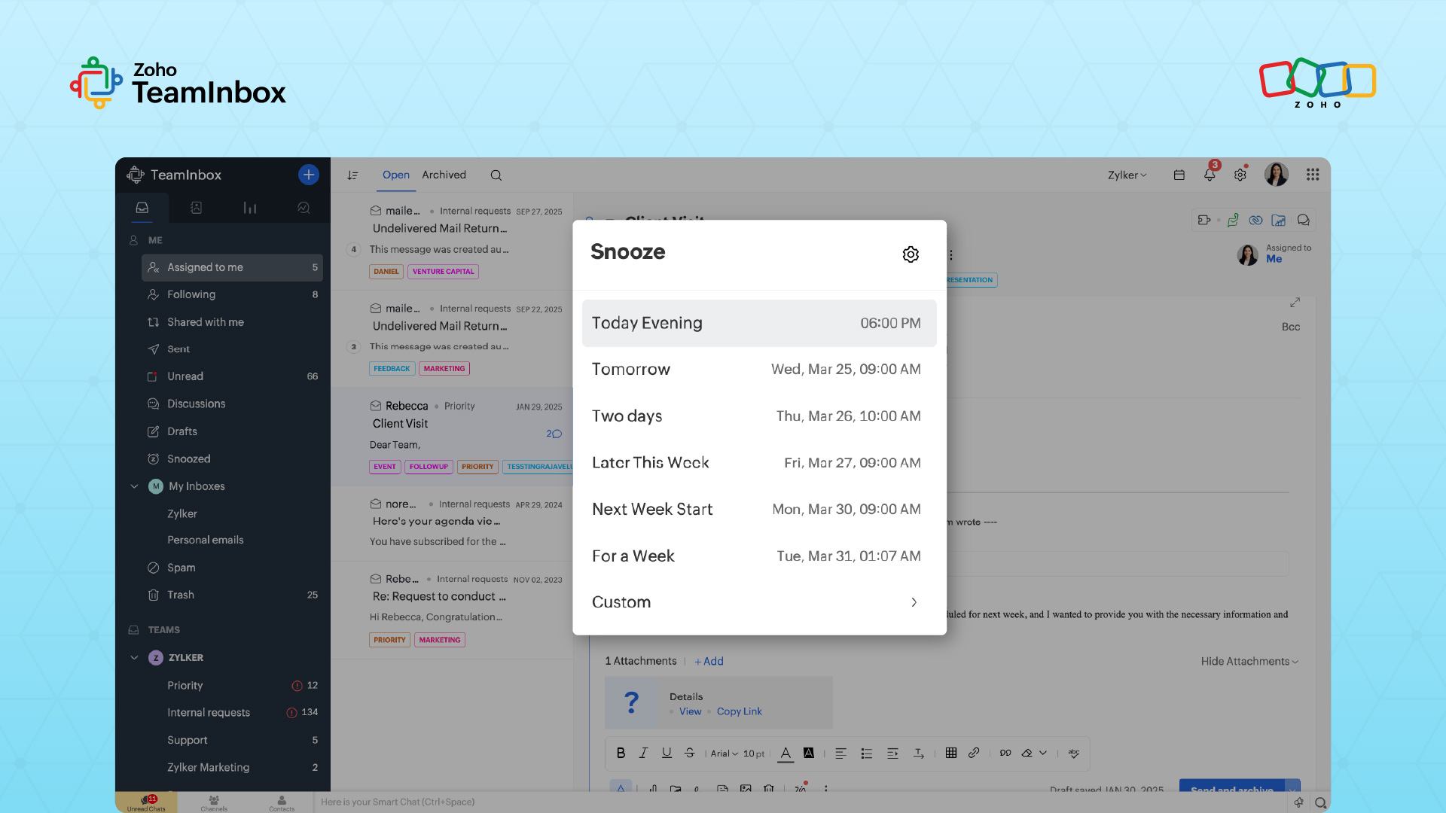Click the Copy Link attachment link

(x=739, y=711)
